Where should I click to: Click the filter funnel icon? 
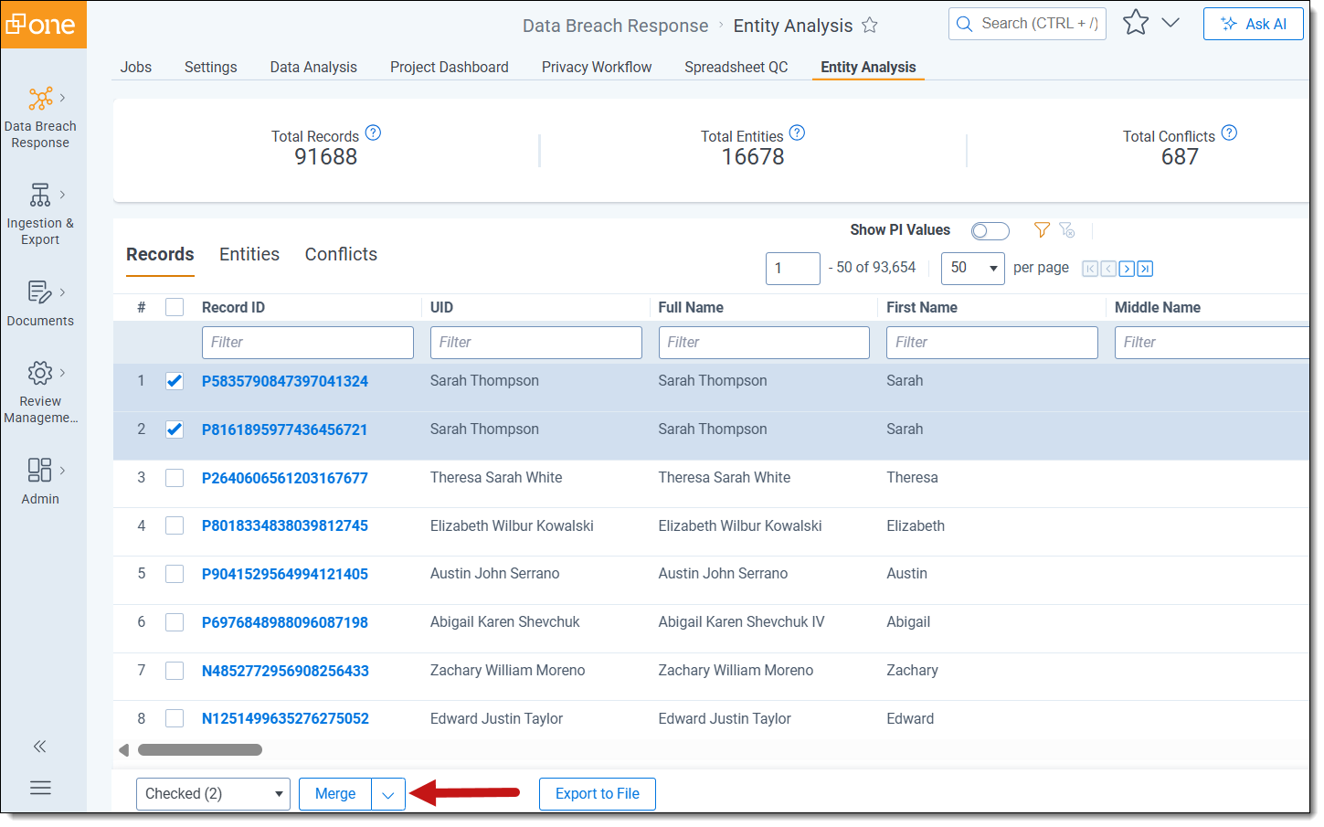tap(1041, 230)
